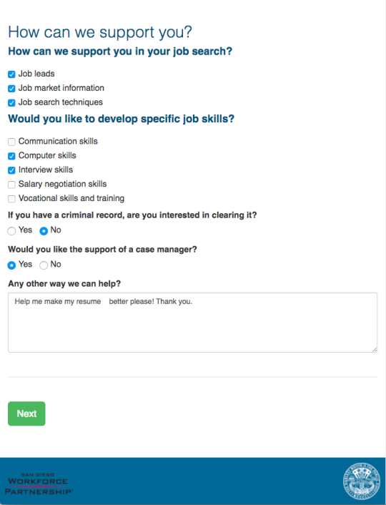
Task: Choose Yes for clearing criminal record
Action: coord(11,231)
